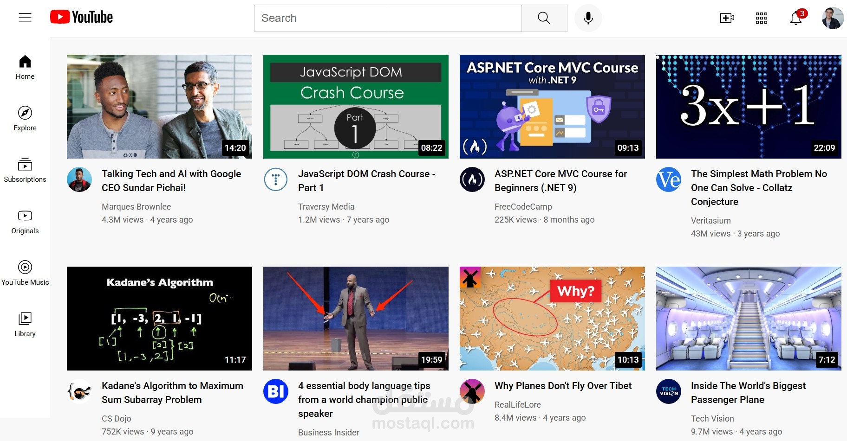Play JavaScript DOM Crash Course thumbnail
This screenshot has height=441, width=847.
[x=356, y=107]
